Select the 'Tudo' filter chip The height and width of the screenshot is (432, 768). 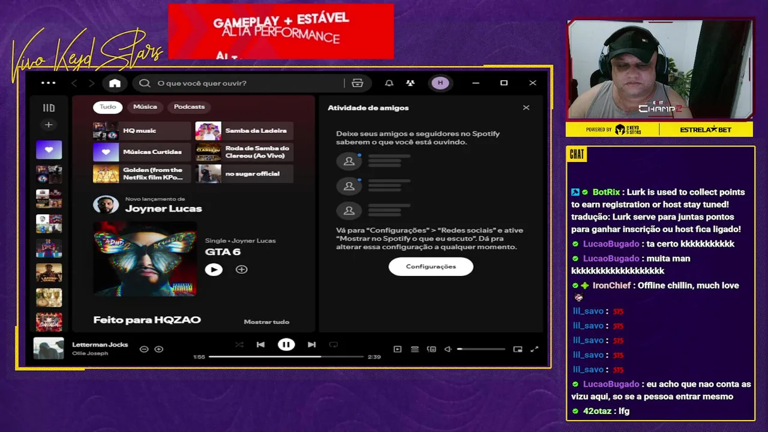click(108, 107)
